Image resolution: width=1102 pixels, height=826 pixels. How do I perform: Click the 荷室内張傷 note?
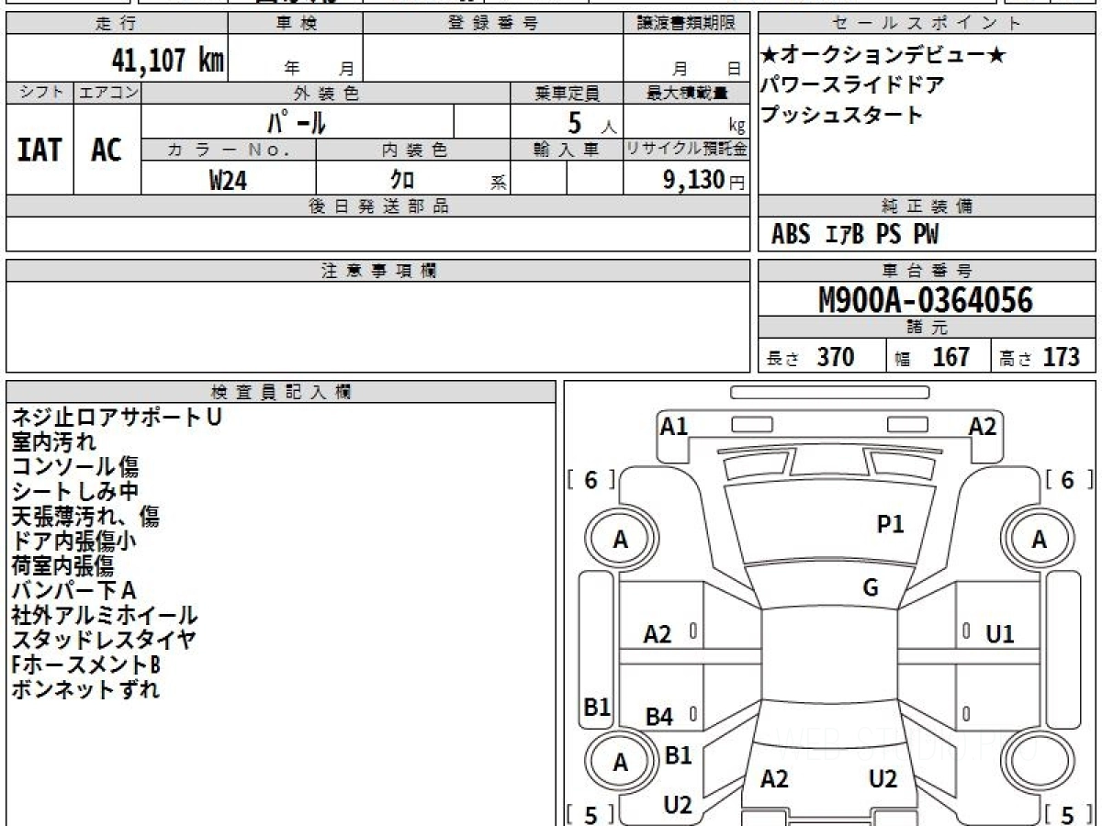tap(62, 565)
